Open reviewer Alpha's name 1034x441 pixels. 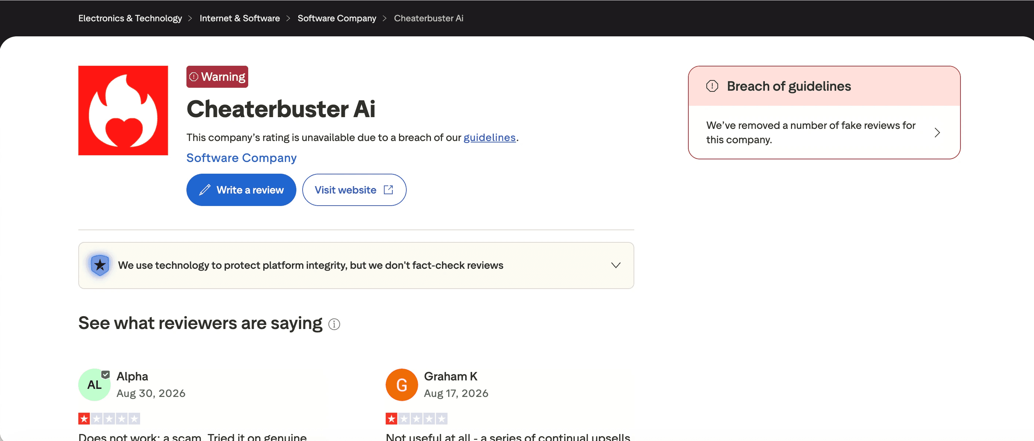click(132, 376)
